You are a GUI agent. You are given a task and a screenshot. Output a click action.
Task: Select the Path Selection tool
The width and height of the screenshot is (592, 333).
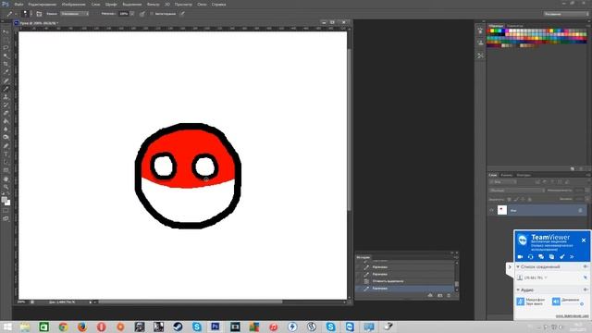tap(6, 163)
